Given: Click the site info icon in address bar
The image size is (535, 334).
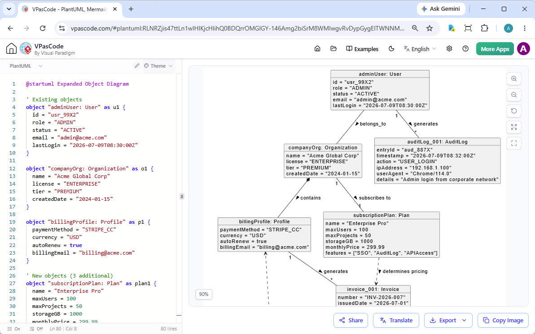Looking at the screenshot, I should [x=62, y=28].
